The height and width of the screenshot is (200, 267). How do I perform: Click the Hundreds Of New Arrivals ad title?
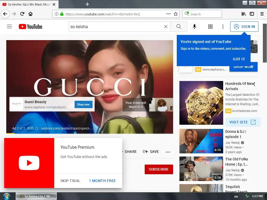[240, 86]
